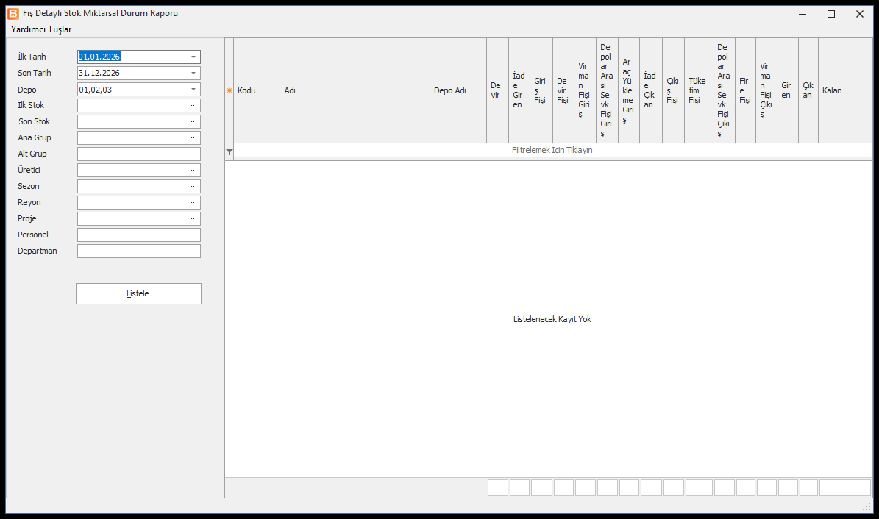879x519 pixels.
Task: Open the Yardımcı Tuşlar menu
Action: (x=41, y=29)
